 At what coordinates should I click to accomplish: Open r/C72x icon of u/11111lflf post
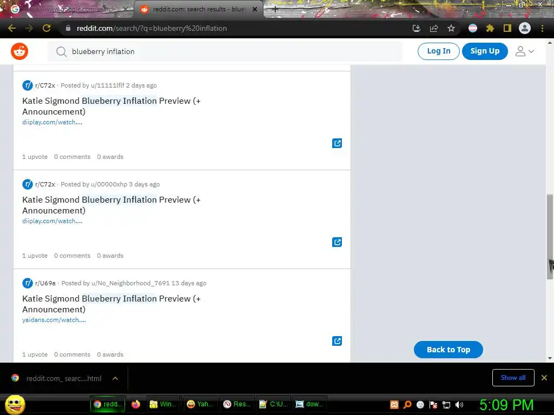pos(28,85)
